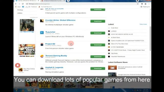The image size is (164, 92).
Task: Download Project IGI
Action: pos(98,45)
